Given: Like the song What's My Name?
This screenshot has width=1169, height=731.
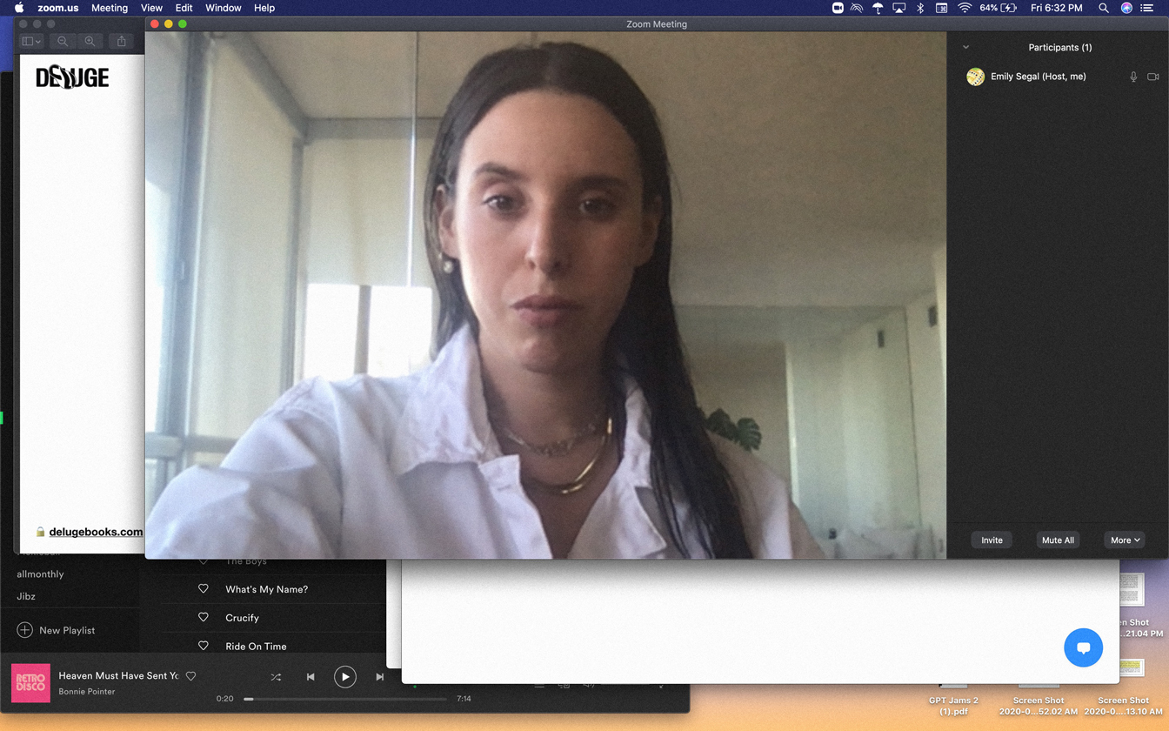Looking at the screenshot, I should coord(204,589).
